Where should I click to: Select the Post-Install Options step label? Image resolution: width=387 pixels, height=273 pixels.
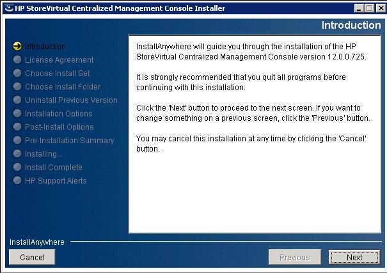click(x=59, y=127)
